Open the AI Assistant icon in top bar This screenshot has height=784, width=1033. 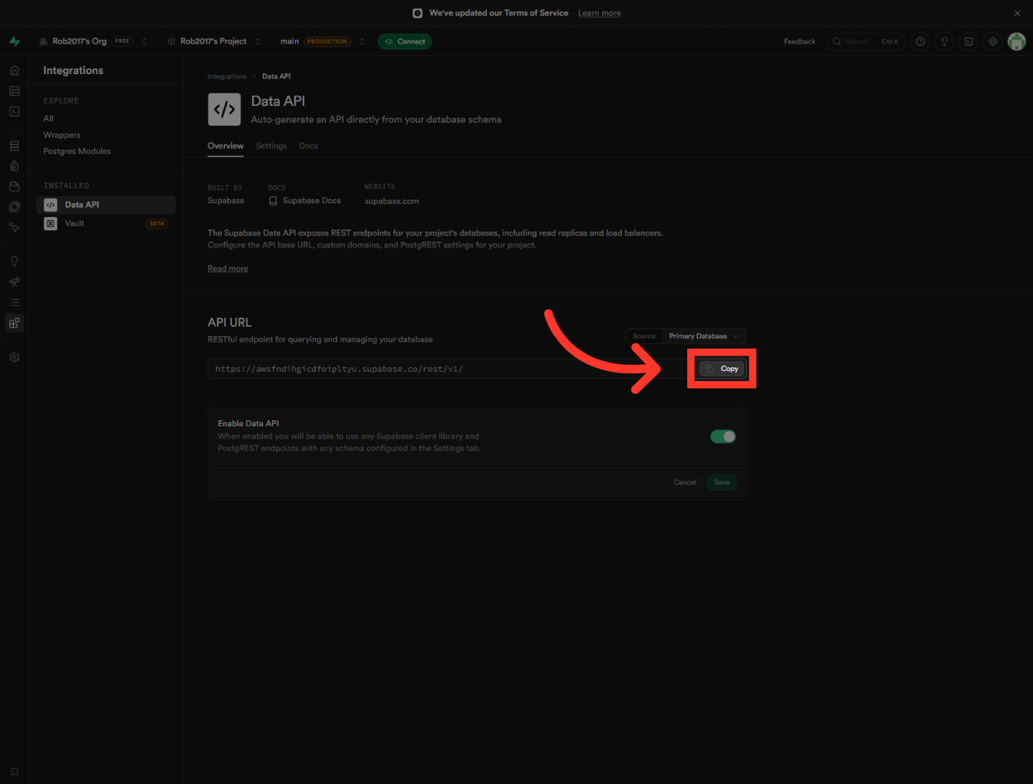pyautogui.click(x=992, y=41)
